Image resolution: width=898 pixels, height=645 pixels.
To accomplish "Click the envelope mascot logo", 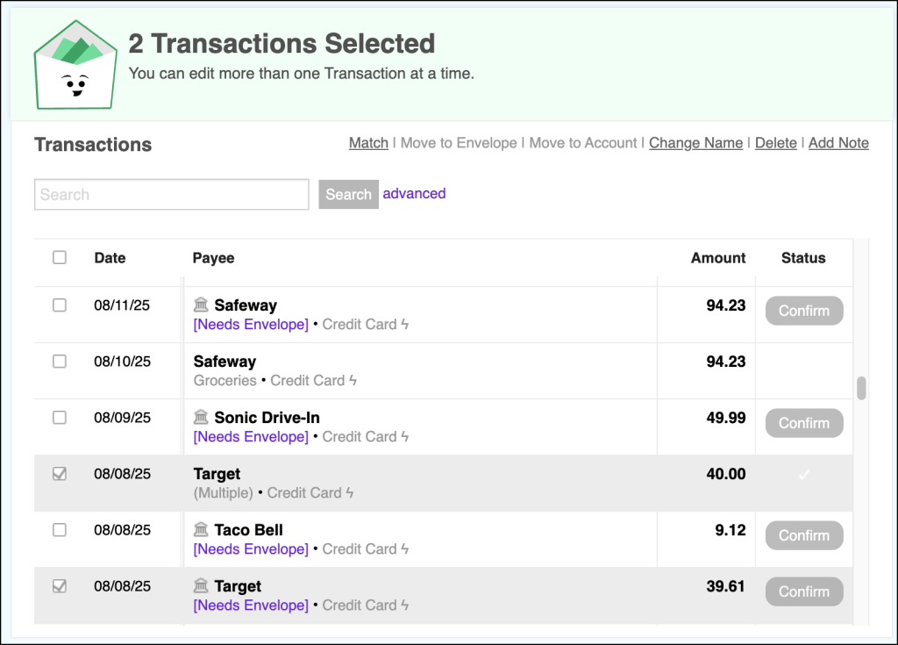I will (75, 65).
